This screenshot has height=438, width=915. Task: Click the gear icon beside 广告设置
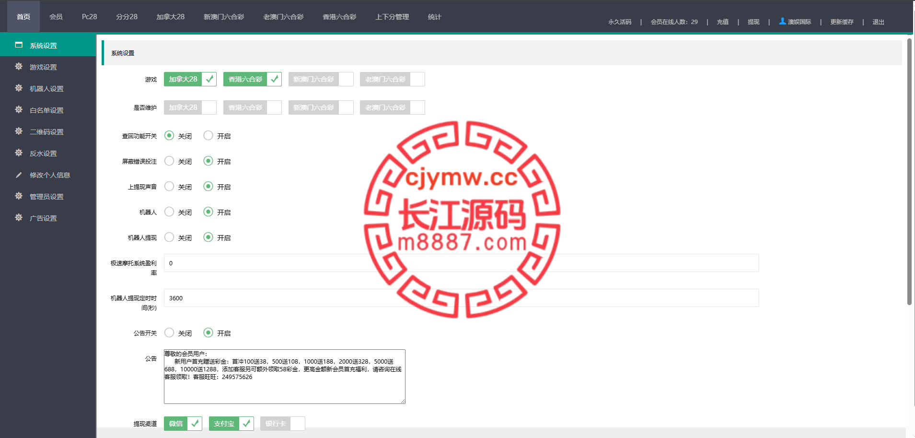[19, 218]
